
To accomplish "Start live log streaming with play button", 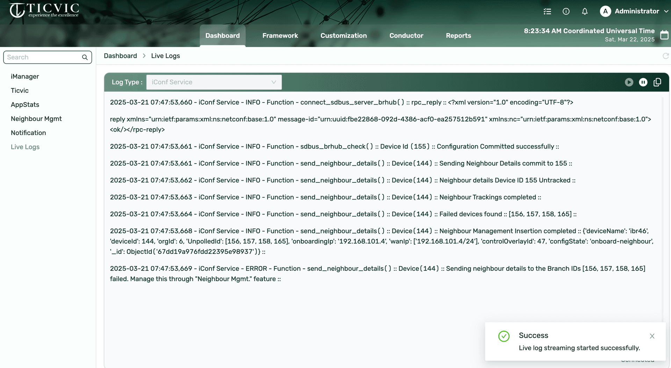I will (x=629, y=82).
